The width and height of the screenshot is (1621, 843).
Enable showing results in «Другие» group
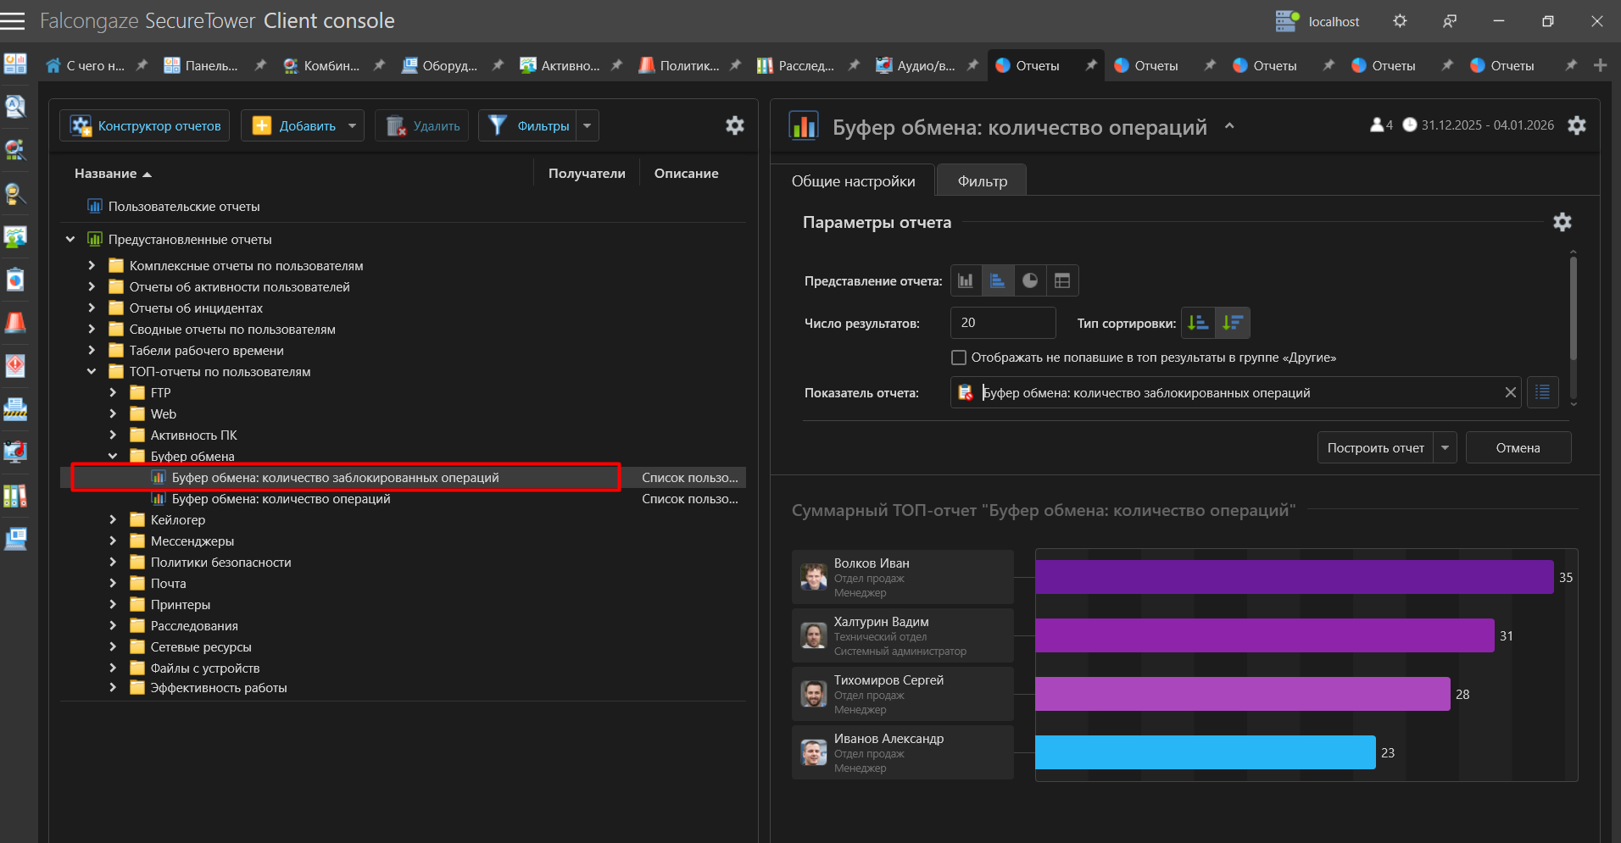(959, 358)
